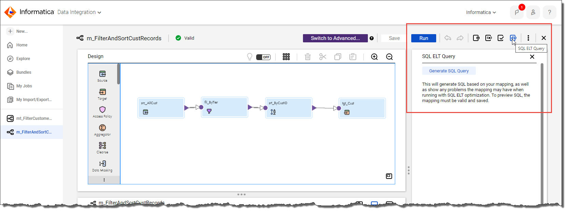Click the paste clipboard icon

353,57
